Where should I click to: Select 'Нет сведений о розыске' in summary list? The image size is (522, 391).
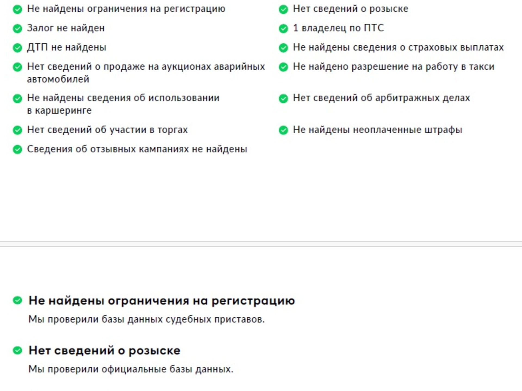350,9
